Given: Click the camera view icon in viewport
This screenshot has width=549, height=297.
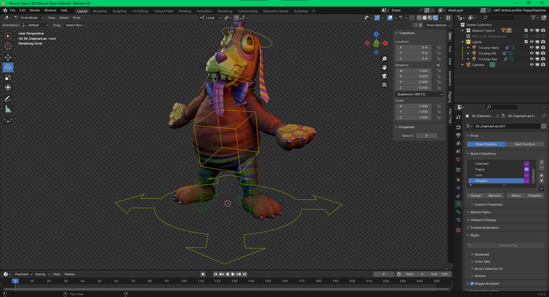Looking at the screenshot, I should point(385,76).
